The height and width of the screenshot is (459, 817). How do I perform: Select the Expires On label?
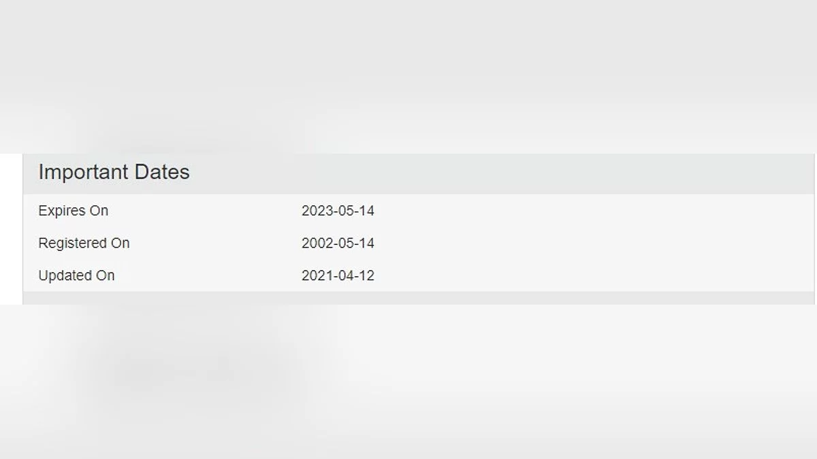(x=73, y=211)
